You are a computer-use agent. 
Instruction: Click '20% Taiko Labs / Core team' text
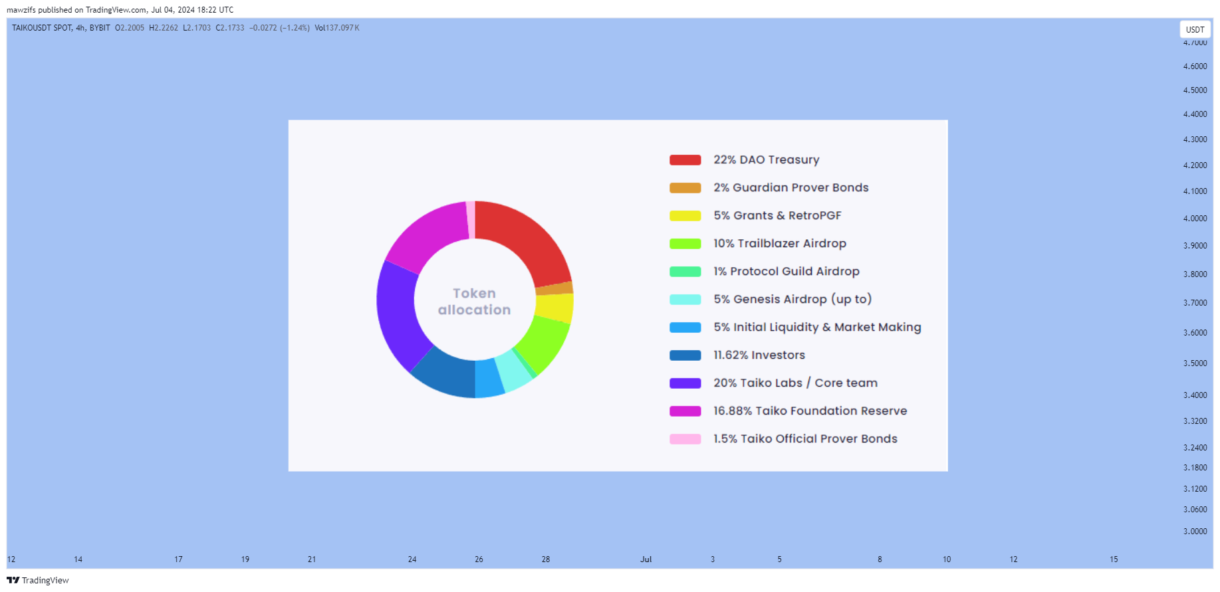point(795,383)
